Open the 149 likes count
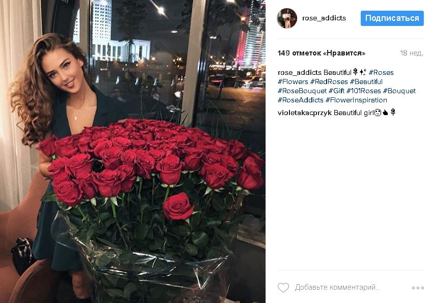 [322, 53]
